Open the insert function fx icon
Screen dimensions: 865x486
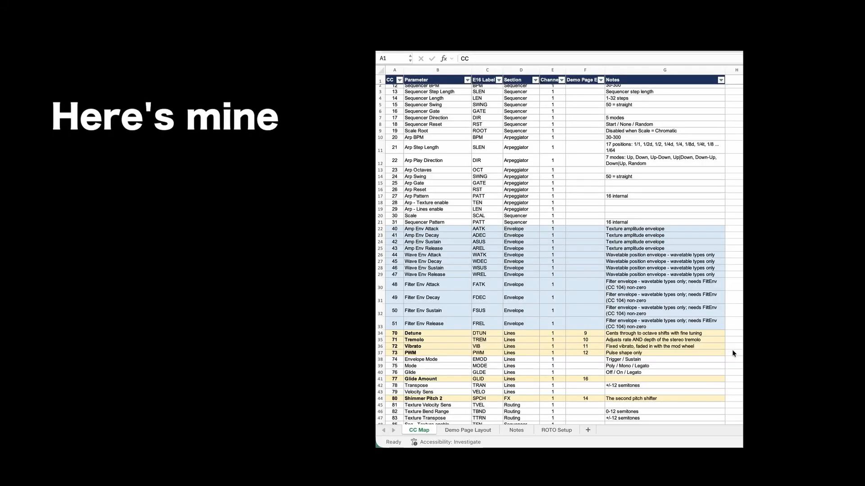tap(444, 58)
